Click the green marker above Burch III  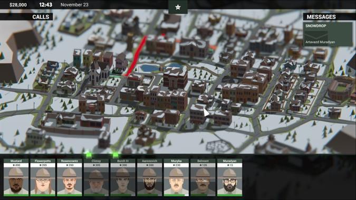coord(116,155)
